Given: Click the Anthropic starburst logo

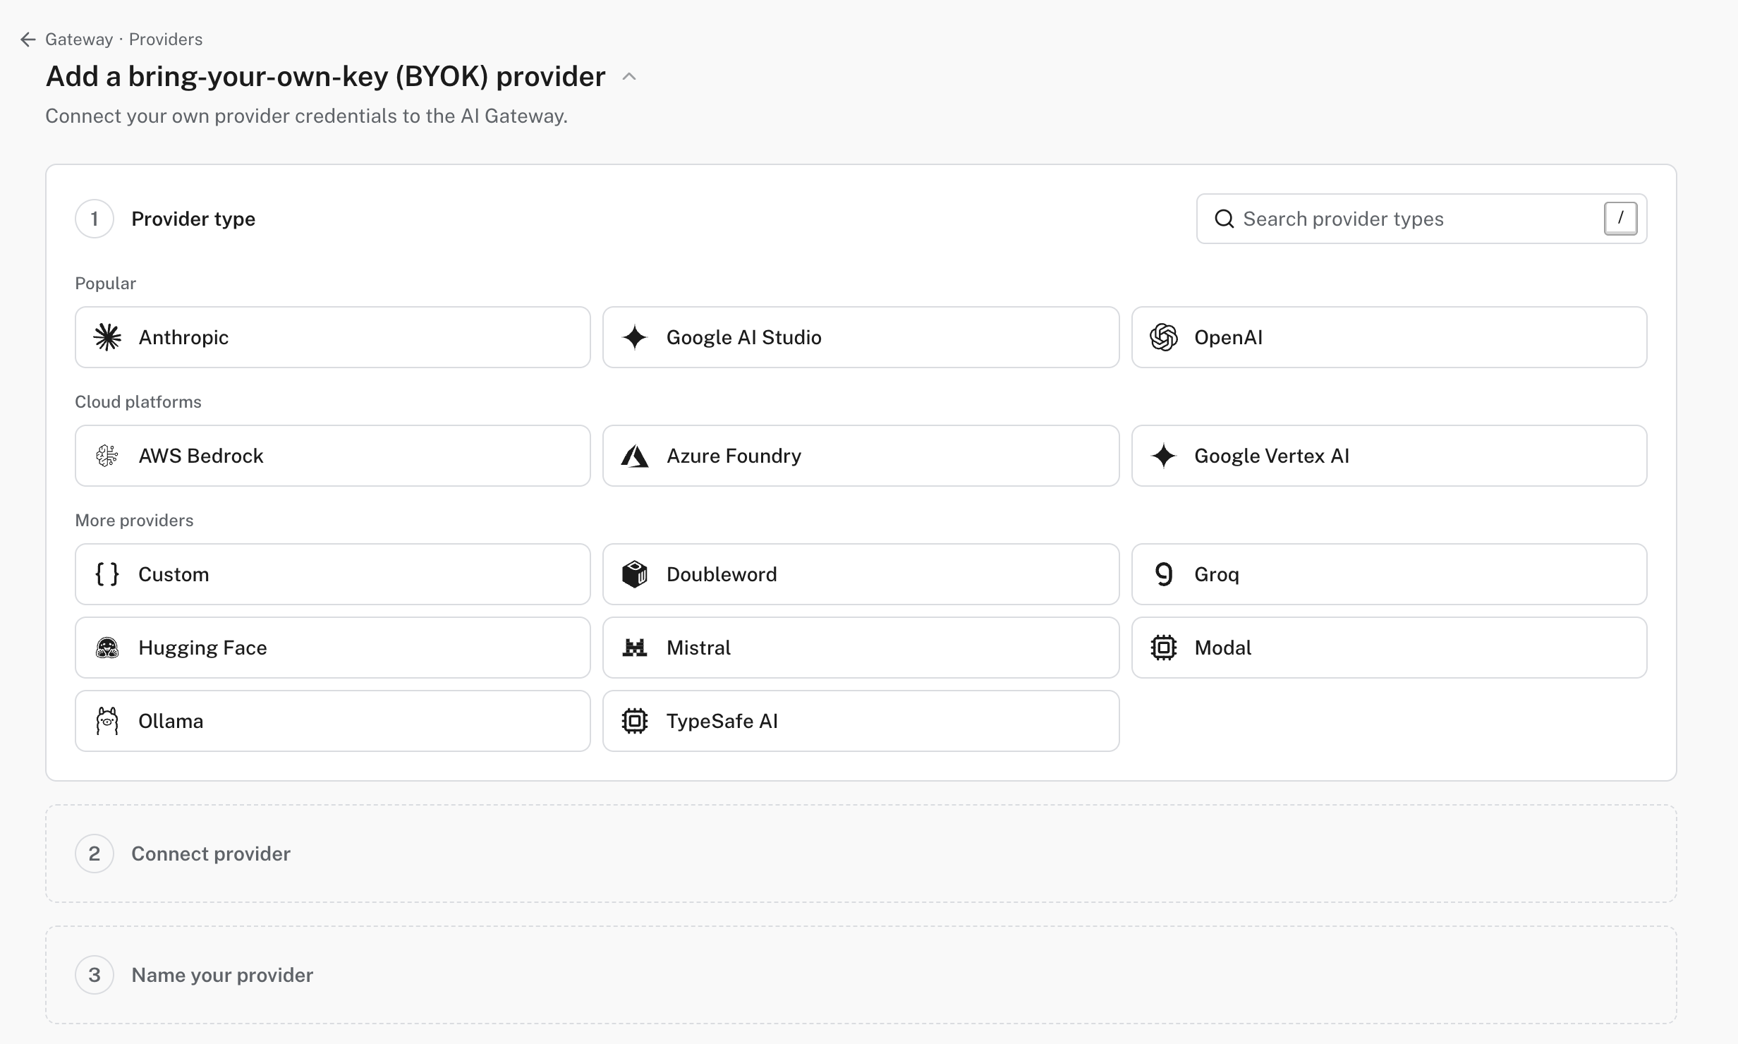Looking at the screenshot, I should (107, 337).
